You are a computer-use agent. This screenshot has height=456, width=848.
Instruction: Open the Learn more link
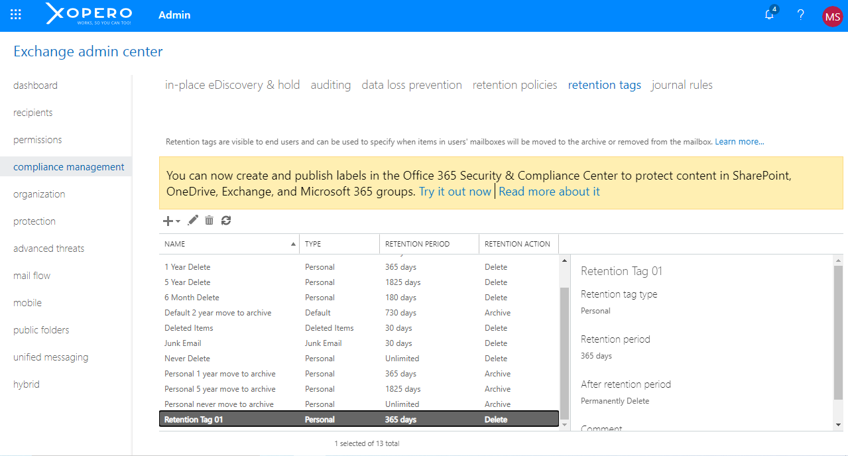coord(739,142)
